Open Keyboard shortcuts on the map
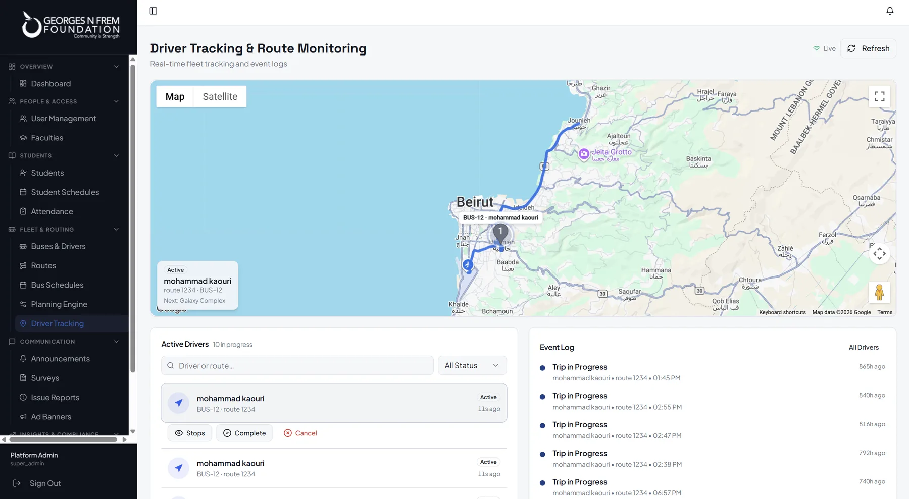The height and width of the screenshot is (499, 909). [x=782, y=312]
